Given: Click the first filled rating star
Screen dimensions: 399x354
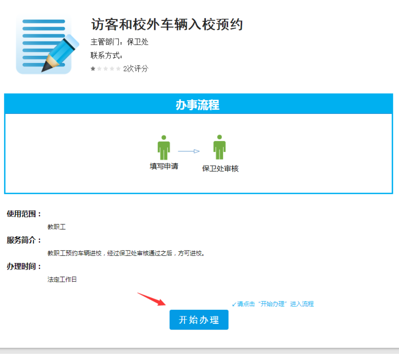Looking at the screenshot, I should [x=93, y=69].
